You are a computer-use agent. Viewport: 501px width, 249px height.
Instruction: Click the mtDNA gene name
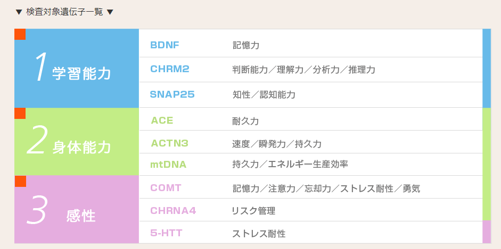(x=168, y=165)
